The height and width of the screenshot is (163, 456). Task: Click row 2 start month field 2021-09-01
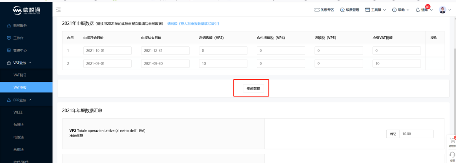tap(107, 63)
